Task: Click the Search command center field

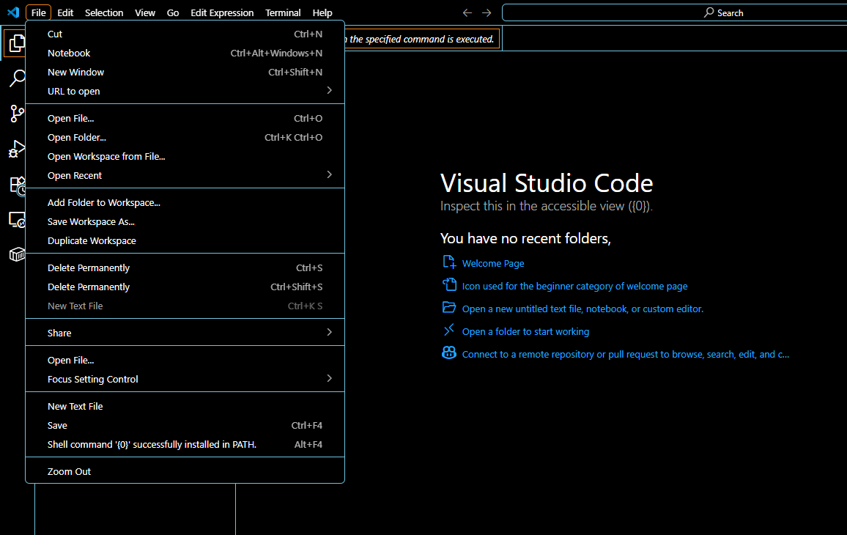Action: [x=674, y=12]
